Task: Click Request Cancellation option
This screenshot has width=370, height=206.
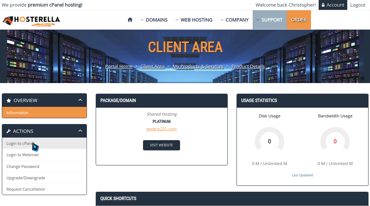Action: 26,189
